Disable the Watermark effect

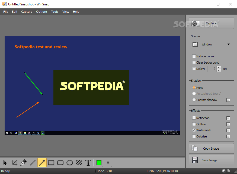click(194, 130)
